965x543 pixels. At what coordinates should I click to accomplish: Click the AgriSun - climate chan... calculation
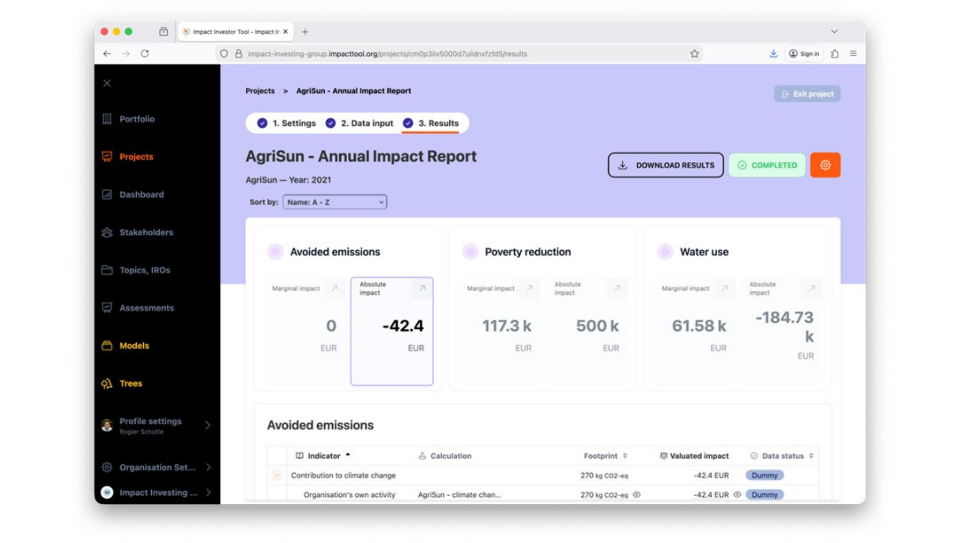(x=459, y=495)
